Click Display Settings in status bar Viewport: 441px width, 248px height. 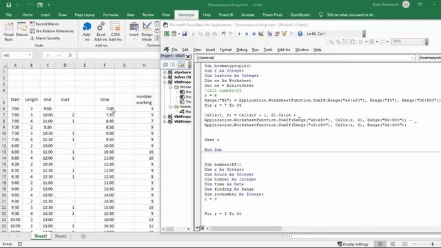pyautogui.click(x=353, y=244)
